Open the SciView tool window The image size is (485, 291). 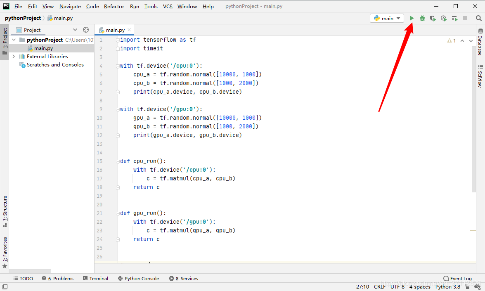(480, 76)
